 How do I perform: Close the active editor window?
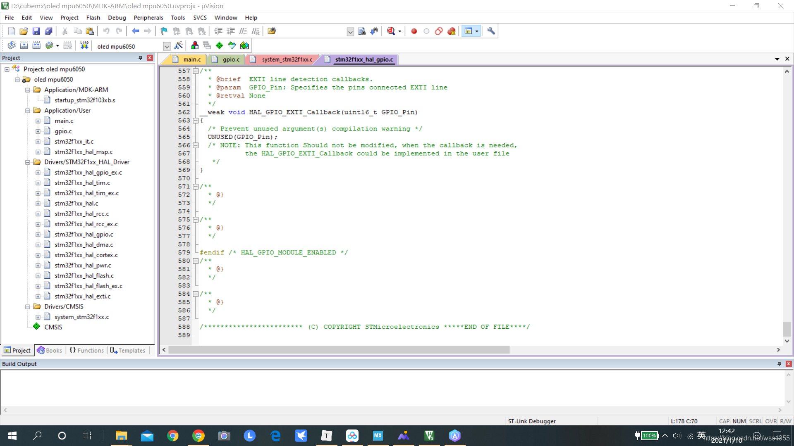pyautogui.click(x=787, y=59)
